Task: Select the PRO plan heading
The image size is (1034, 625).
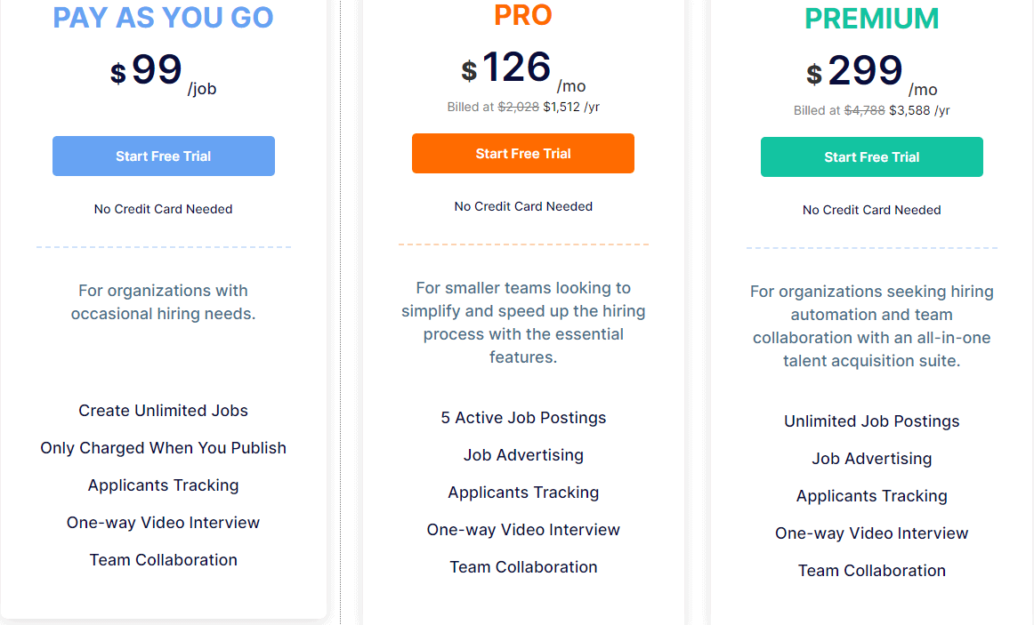Action: pos(523,14)
